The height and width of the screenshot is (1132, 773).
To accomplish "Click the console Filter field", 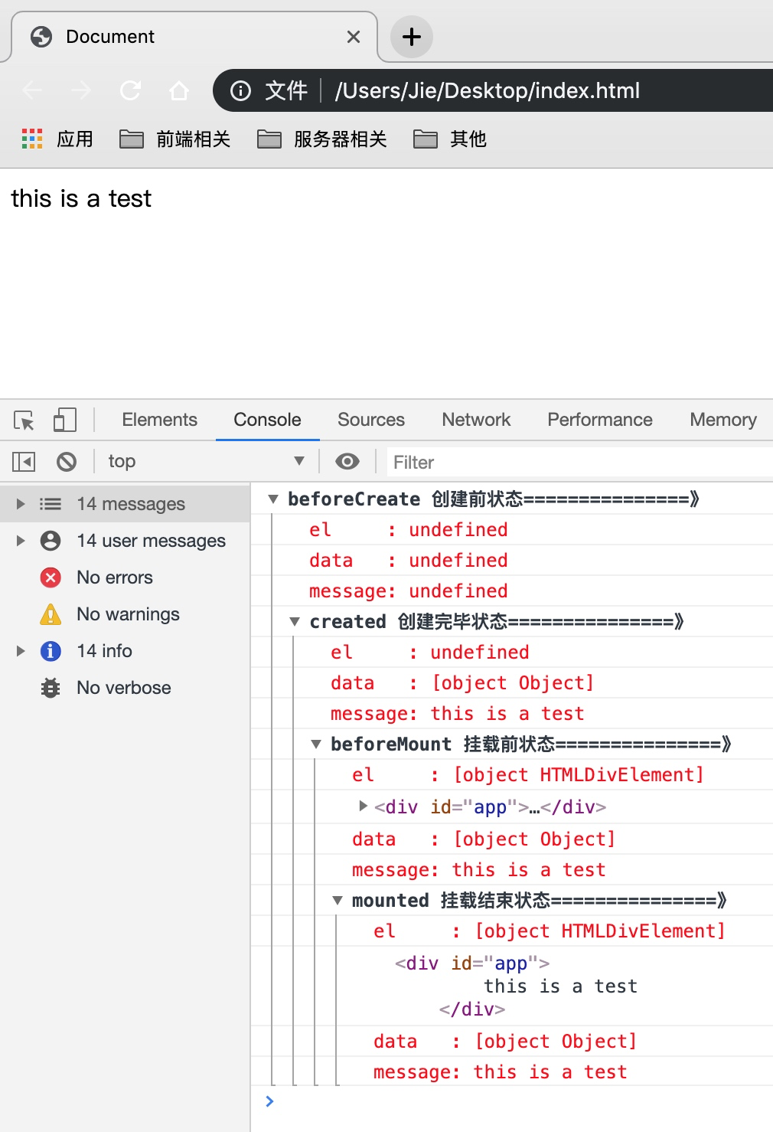I will [580, 462].
